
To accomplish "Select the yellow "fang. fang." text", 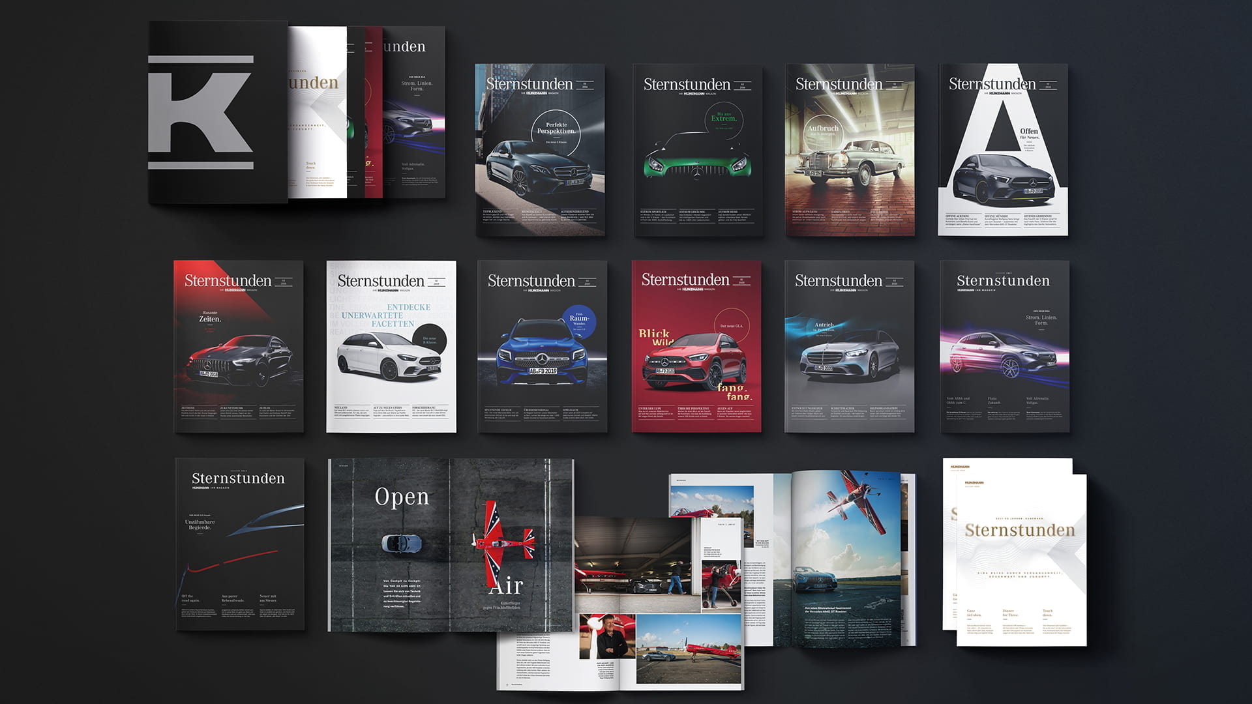I will [735, 392].
